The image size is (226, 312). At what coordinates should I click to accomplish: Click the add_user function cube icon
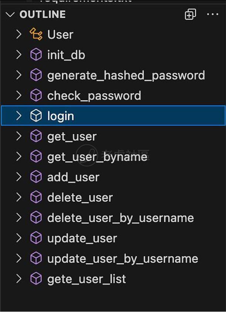36,177
